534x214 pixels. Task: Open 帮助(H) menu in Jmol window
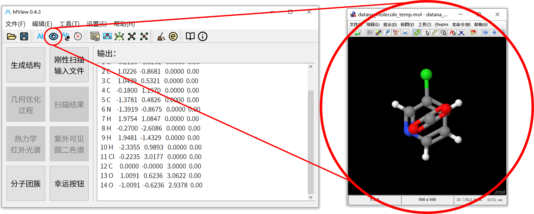tap(481, 24)
